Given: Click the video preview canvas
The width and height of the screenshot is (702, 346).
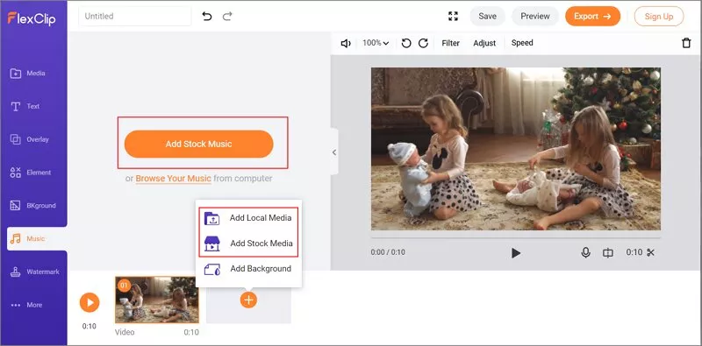Looking at the screenshot, I should click(x=516, y=149).
